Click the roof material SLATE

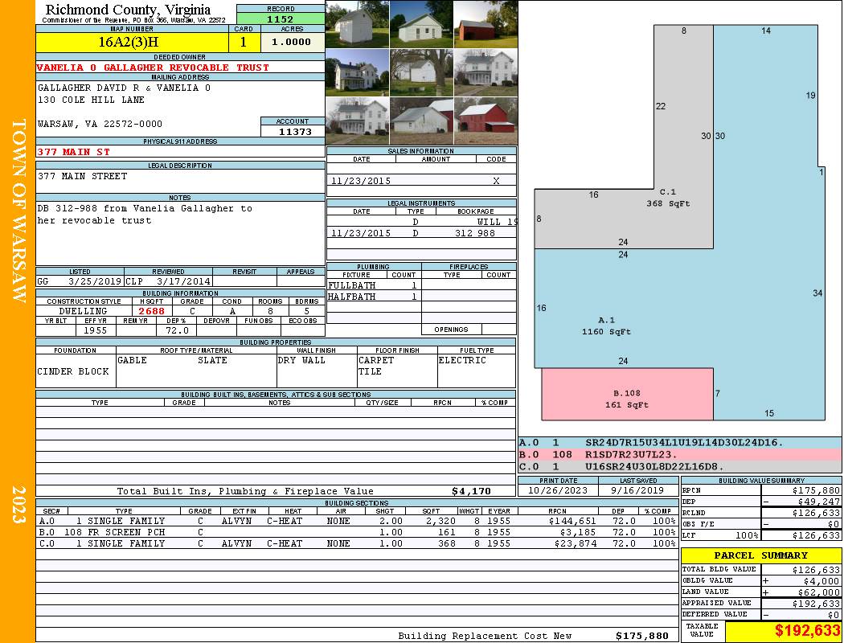coord(213,360)
